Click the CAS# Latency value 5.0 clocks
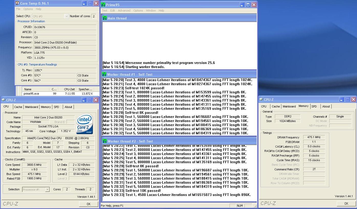The width and height of the screenshot is (357, 209). 314,146
